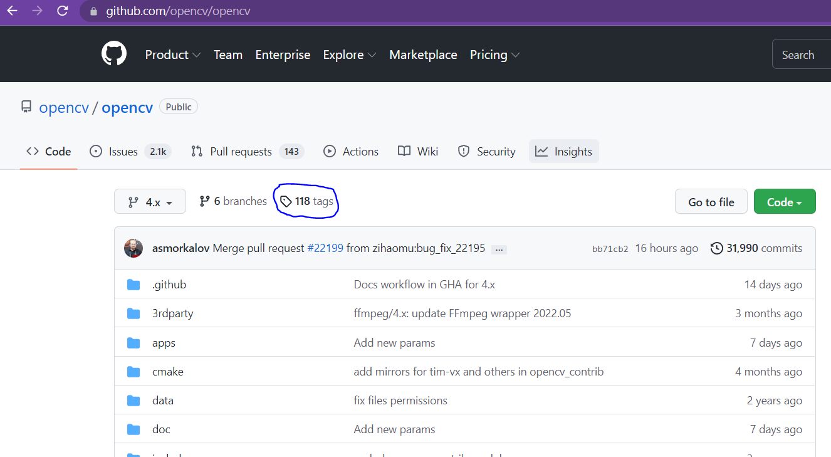Image resolution: width=831 pixels, height=457 pixels.
Task: Open the fix files permissions commit message
Action: [400, 401]
